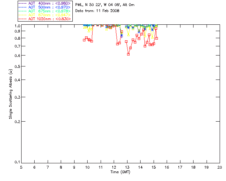
Task: Click the x-axis tick label 20
Action: point(220,167)
